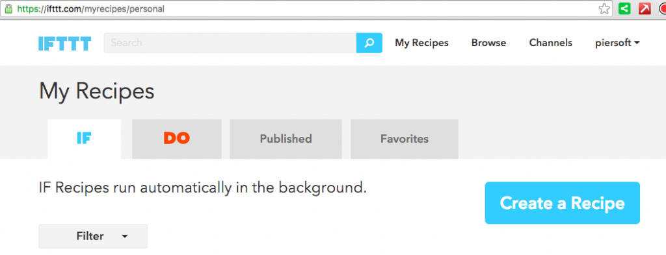Select the browser address bar URL
Screen dimensions: 666x255
[90, 9]
